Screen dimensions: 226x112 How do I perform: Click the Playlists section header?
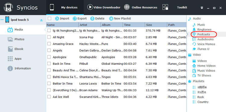pyautogui.click(x=199, y=81)
